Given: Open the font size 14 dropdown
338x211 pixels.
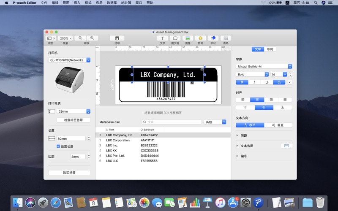Looking at the screenshot, I should pyautogui.click(x=285, y=74).
